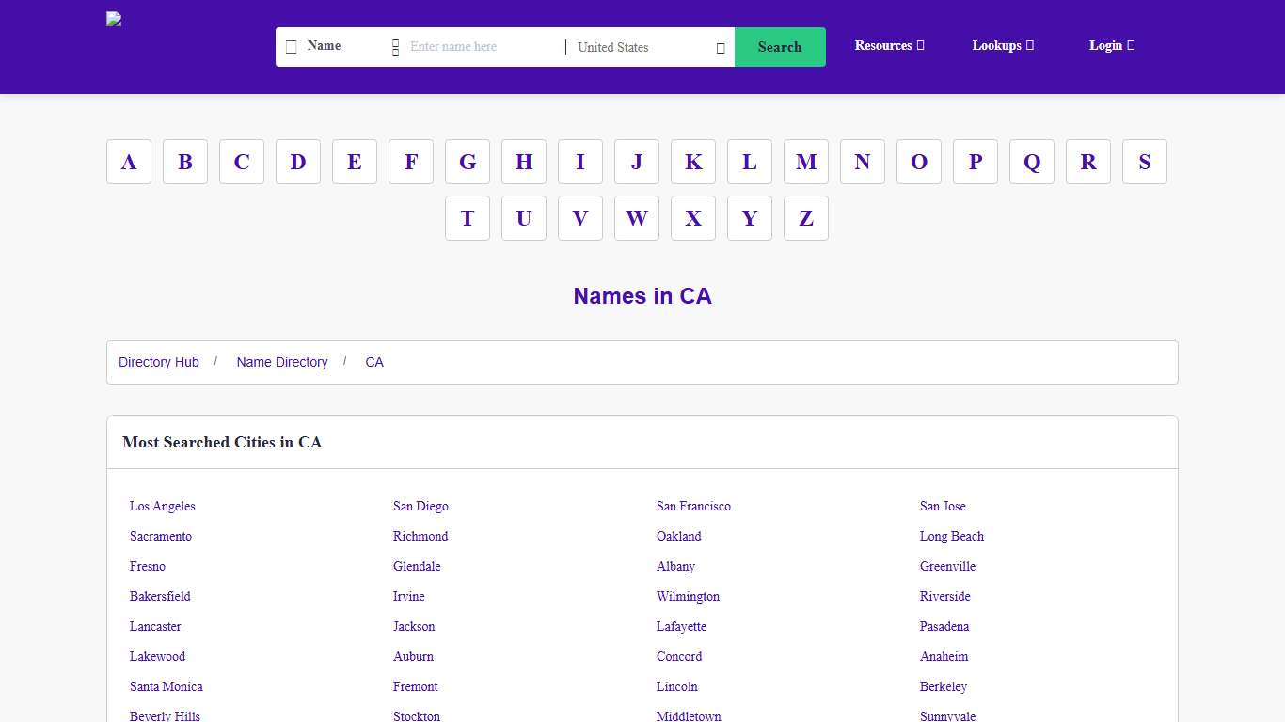1285x722 pixels.
Task: Open the Lookups menu chevron
Action: pos(1030,45)
